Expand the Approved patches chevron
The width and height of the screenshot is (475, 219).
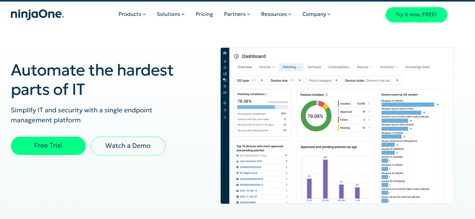[x=369, y=112]
